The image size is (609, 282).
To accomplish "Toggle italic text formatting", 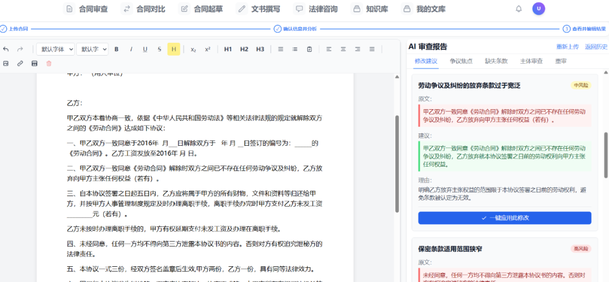I will (x=131, y=49).
